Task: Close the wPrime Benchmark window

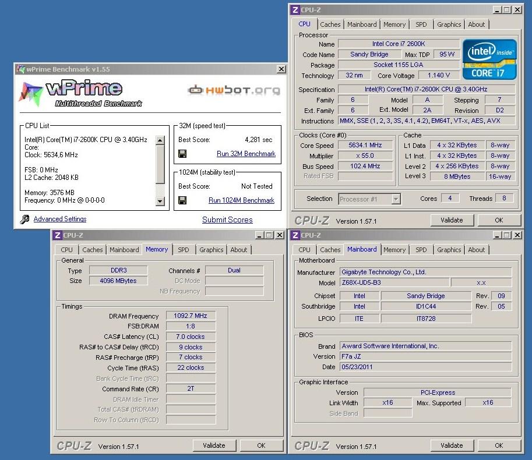Action: coord(281,69)
